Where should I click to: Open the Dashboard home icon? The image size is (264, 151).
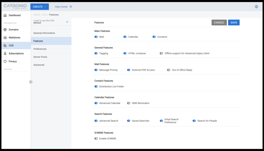tap(5, 15)
